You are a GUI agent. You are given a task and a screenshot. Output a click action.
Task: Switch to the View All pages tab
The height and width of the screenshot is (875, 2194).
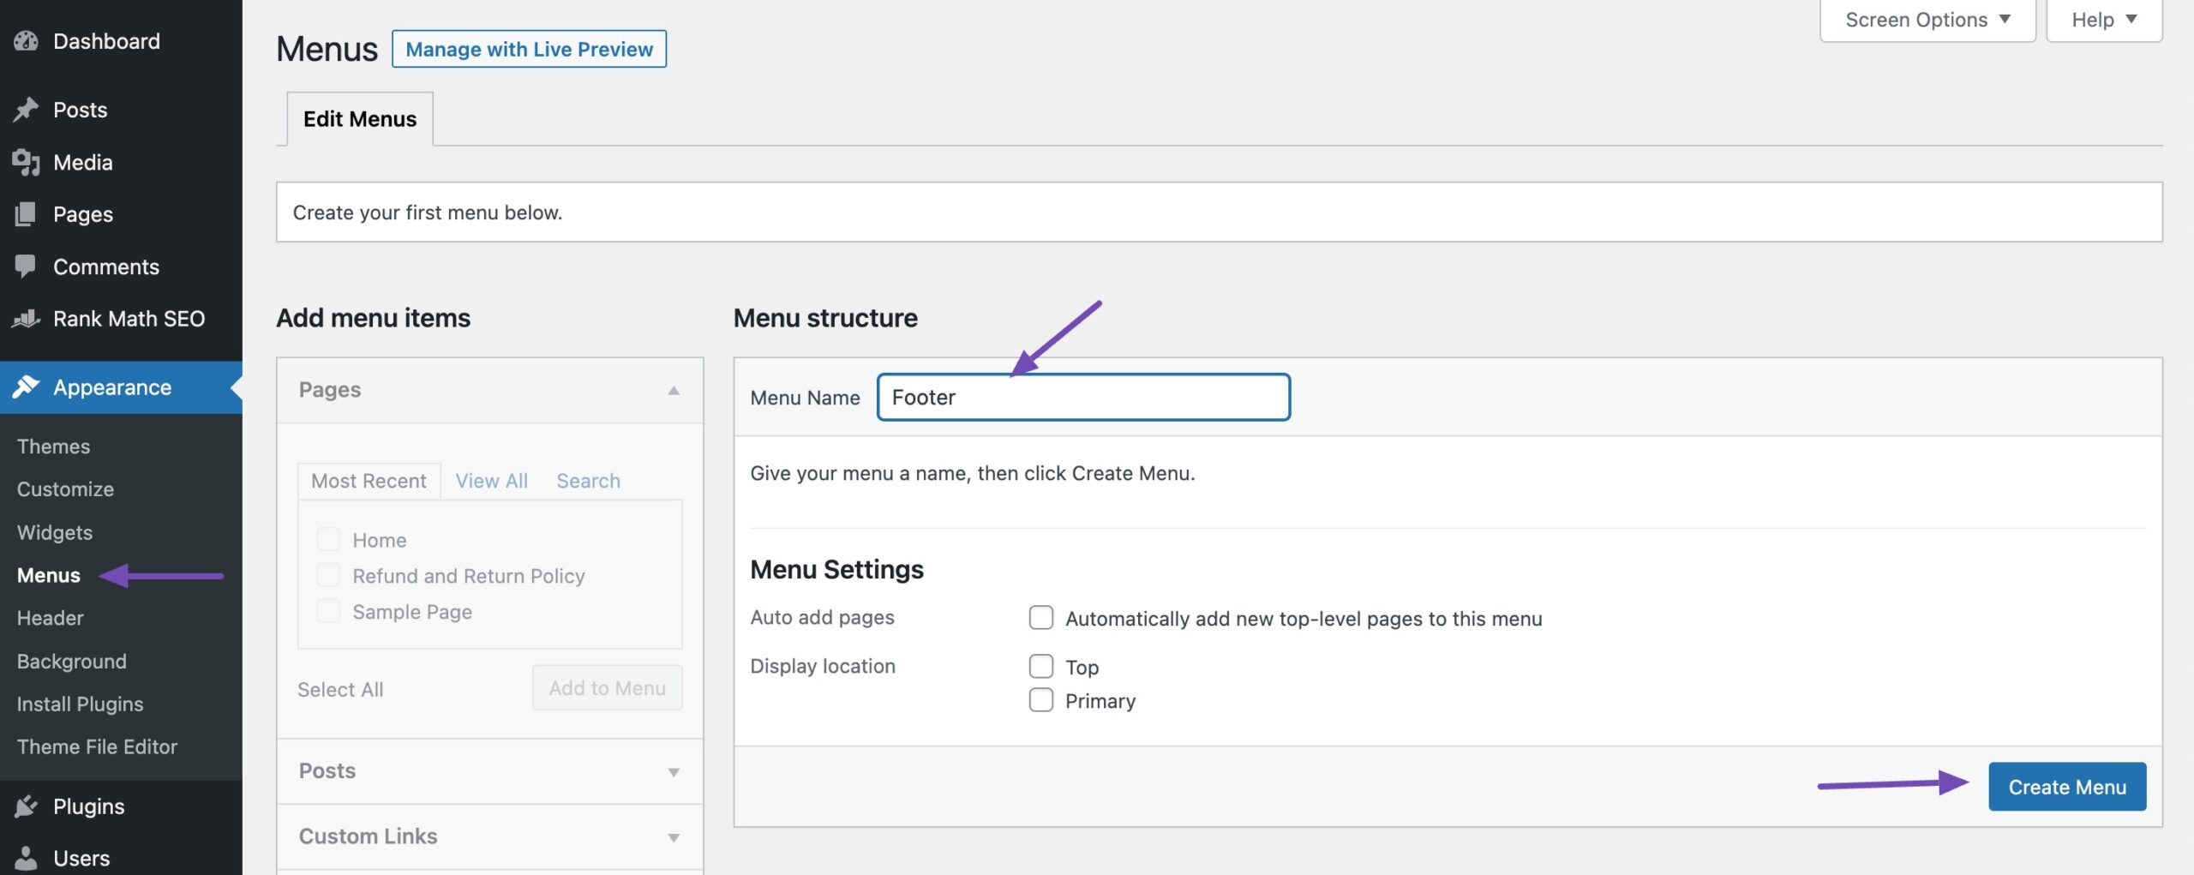click(491, 481)
